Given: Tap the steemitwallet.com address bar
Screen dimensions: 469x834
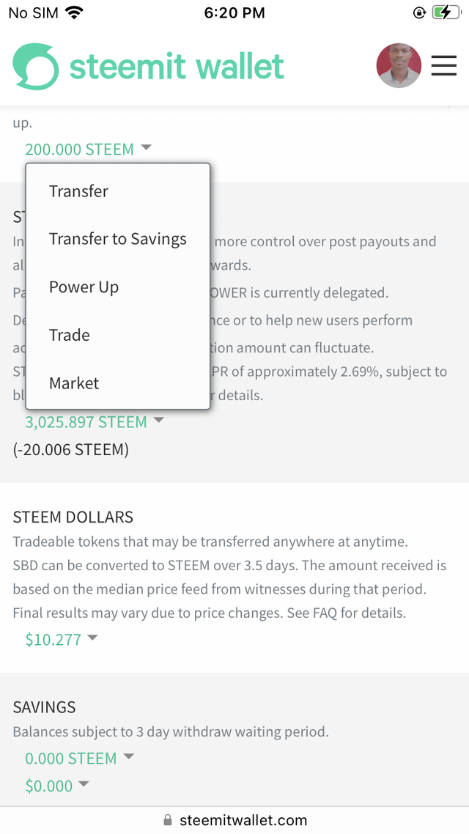Looking at the screenshot, I should pyautogui.click(x=243, y=820).
